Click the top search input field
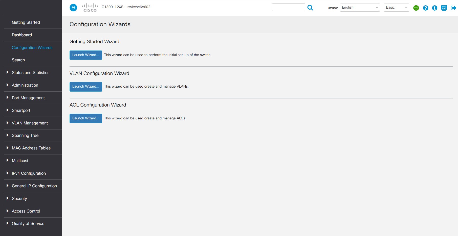The height and width of the screenshot is (236, 458). (x=288, y=8)
